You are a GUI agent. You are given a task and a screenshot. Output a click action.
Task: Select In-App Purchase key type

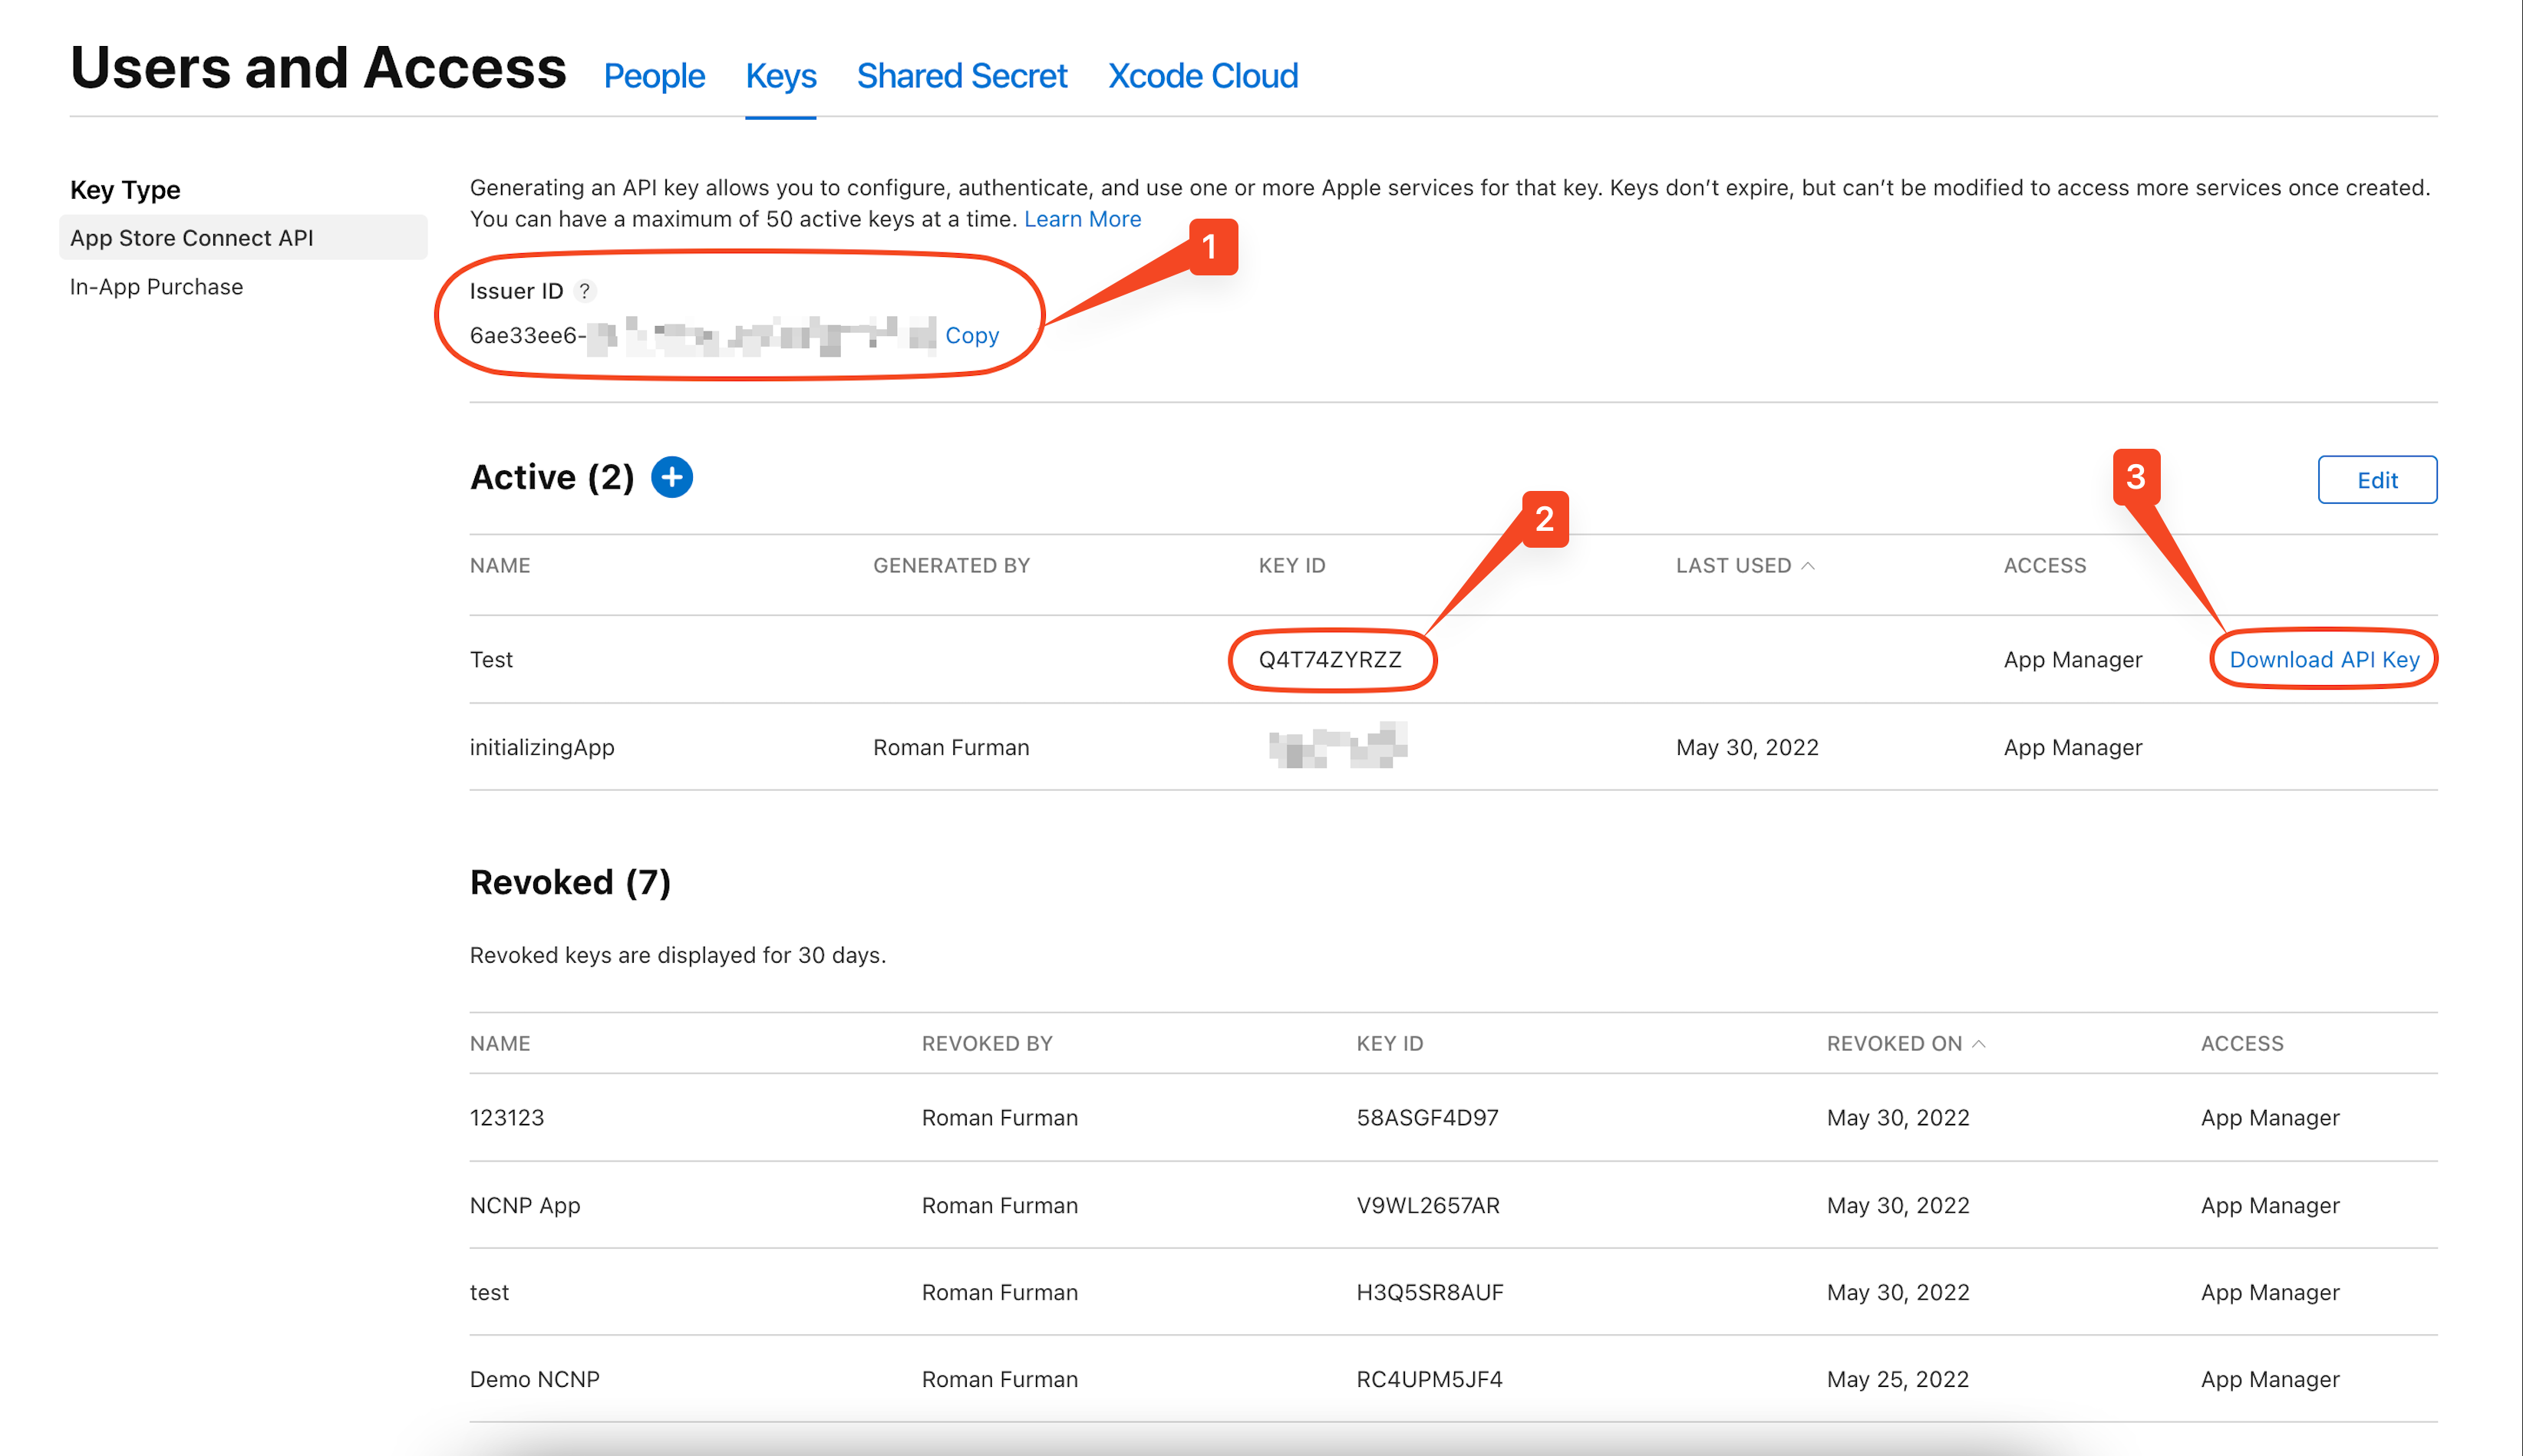pyautogui.click(x=157, y=287)
